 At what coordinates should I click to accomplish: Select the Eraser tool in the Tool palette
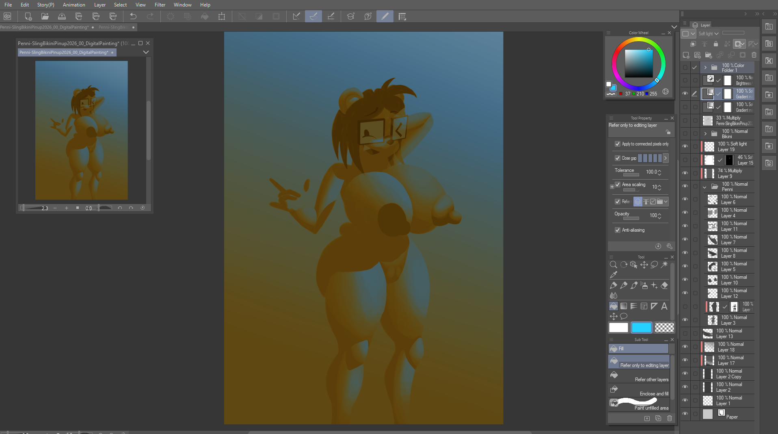(664, 285)
